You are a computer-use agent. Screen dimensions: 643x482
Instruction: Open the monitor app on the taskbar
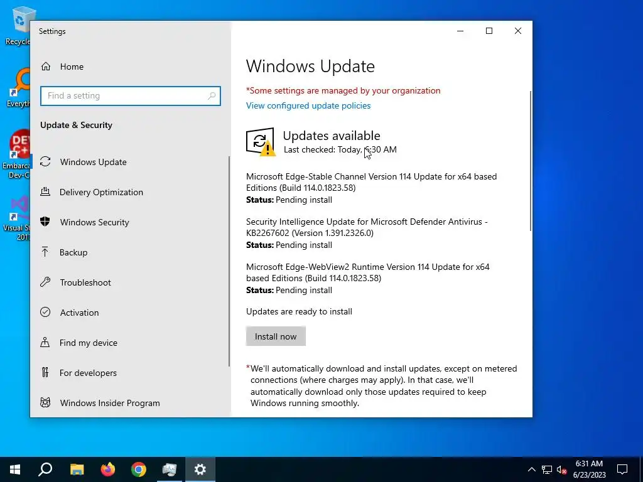coord(170,469)
